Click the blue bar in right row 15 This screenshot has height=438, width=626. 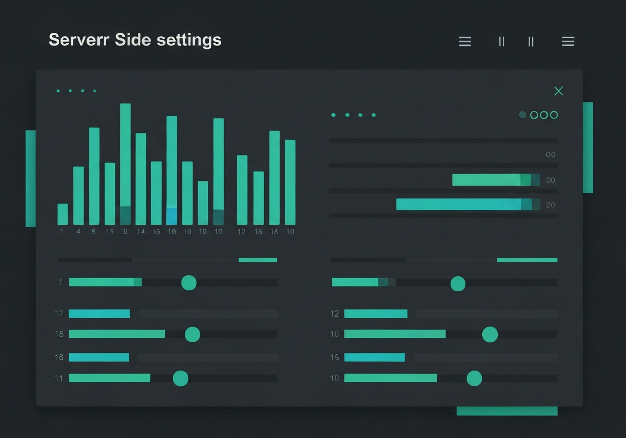tap(375, 357)
